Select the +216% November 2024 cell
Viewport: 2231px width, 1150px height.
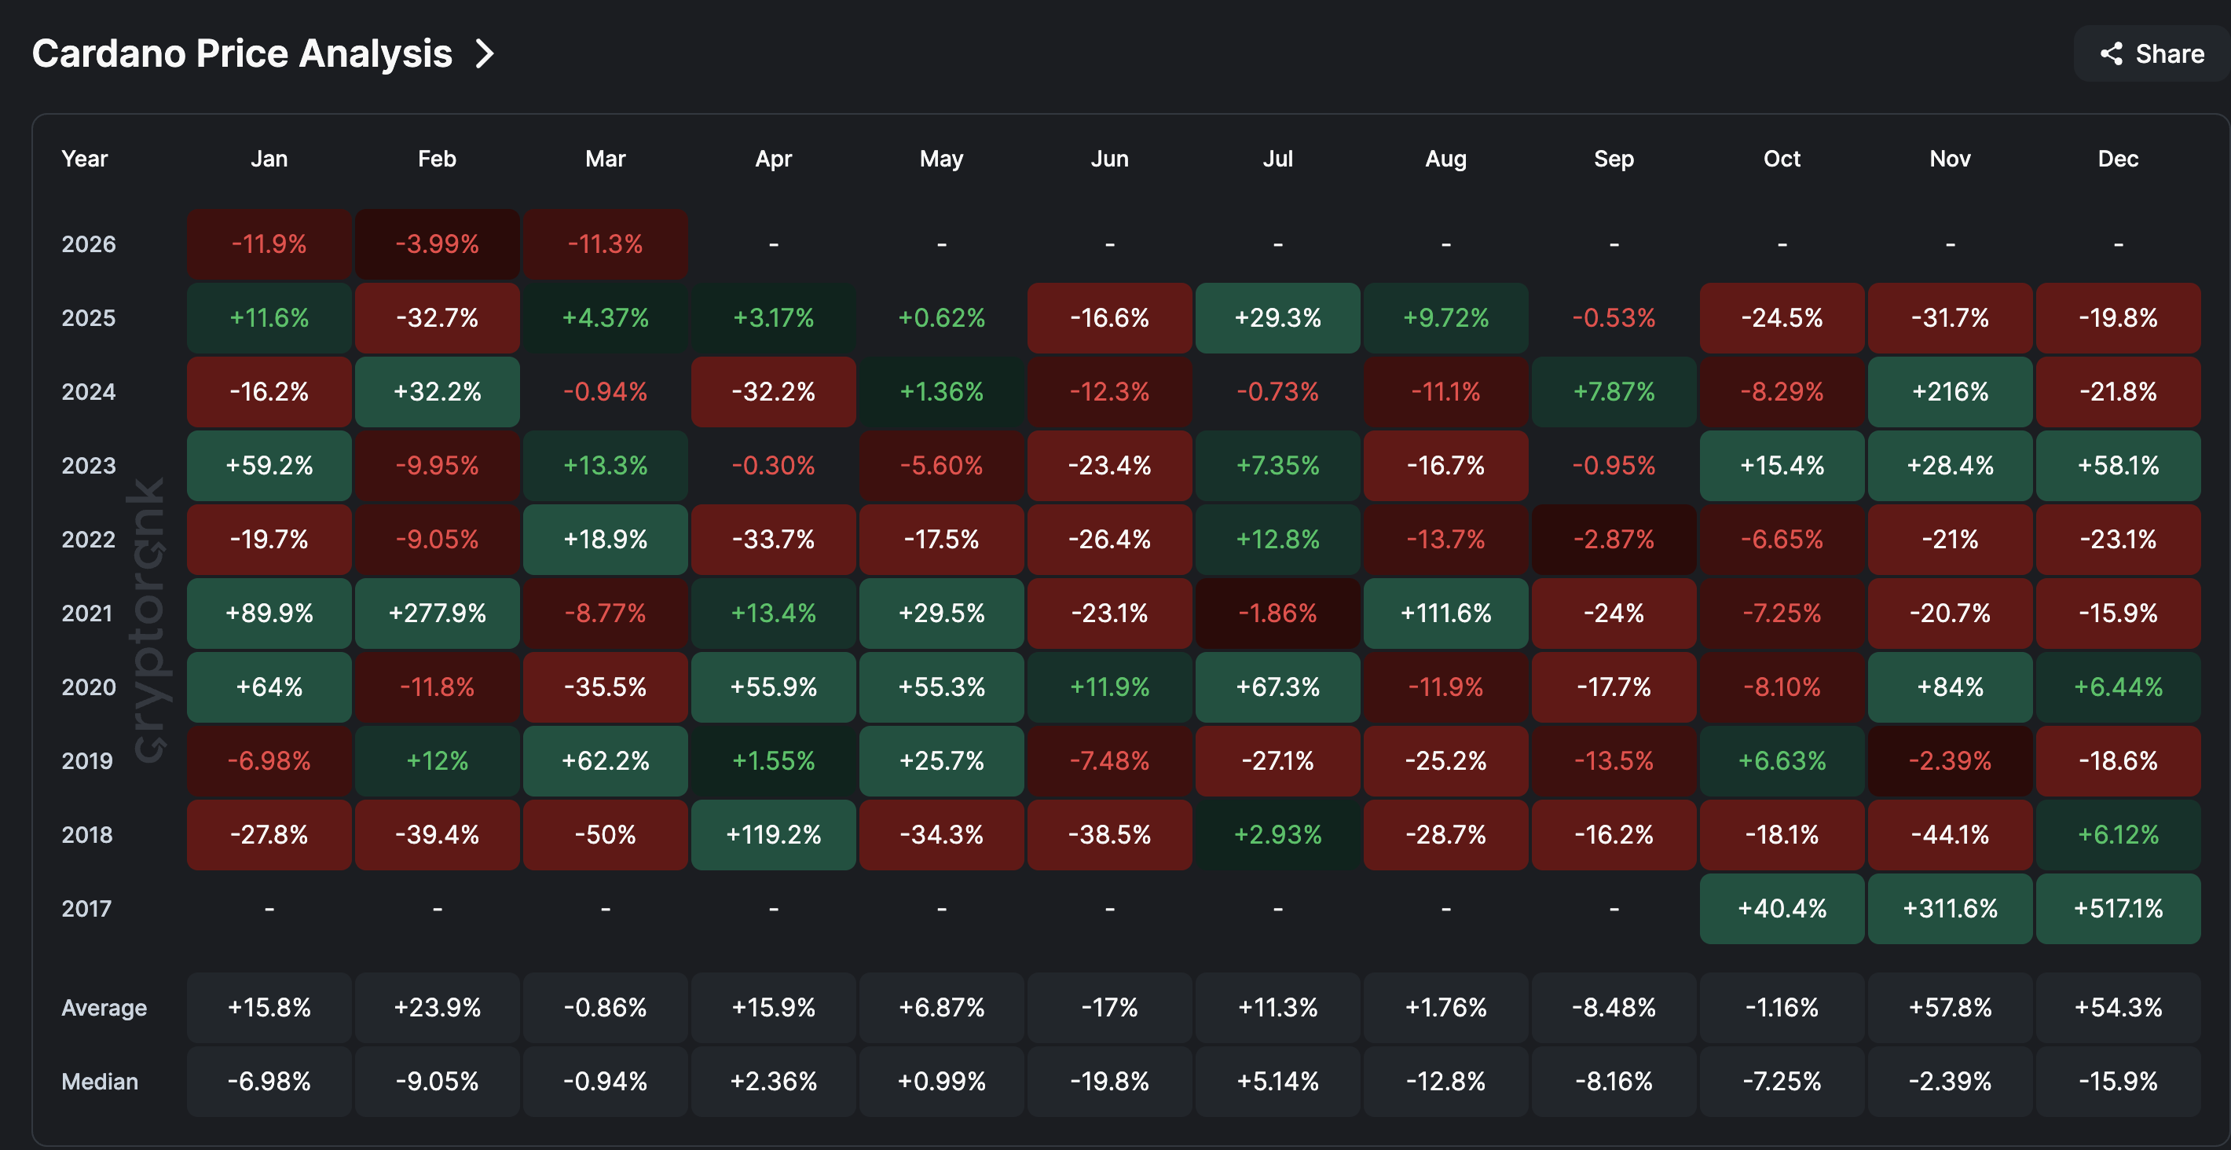coord(1951,391)
